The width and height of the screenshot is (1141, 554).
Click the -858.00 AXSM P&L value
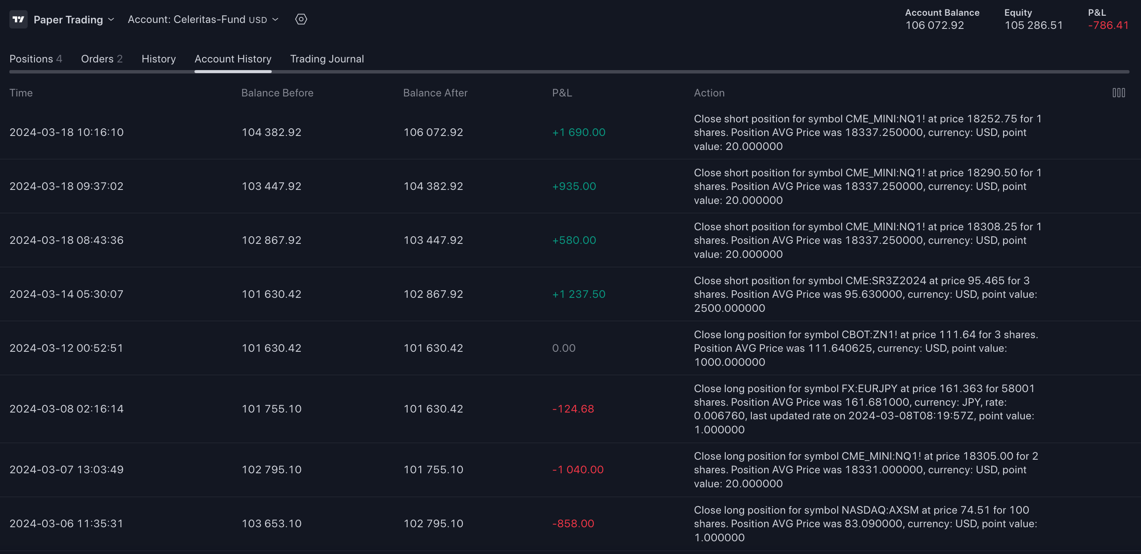point(573,523)
